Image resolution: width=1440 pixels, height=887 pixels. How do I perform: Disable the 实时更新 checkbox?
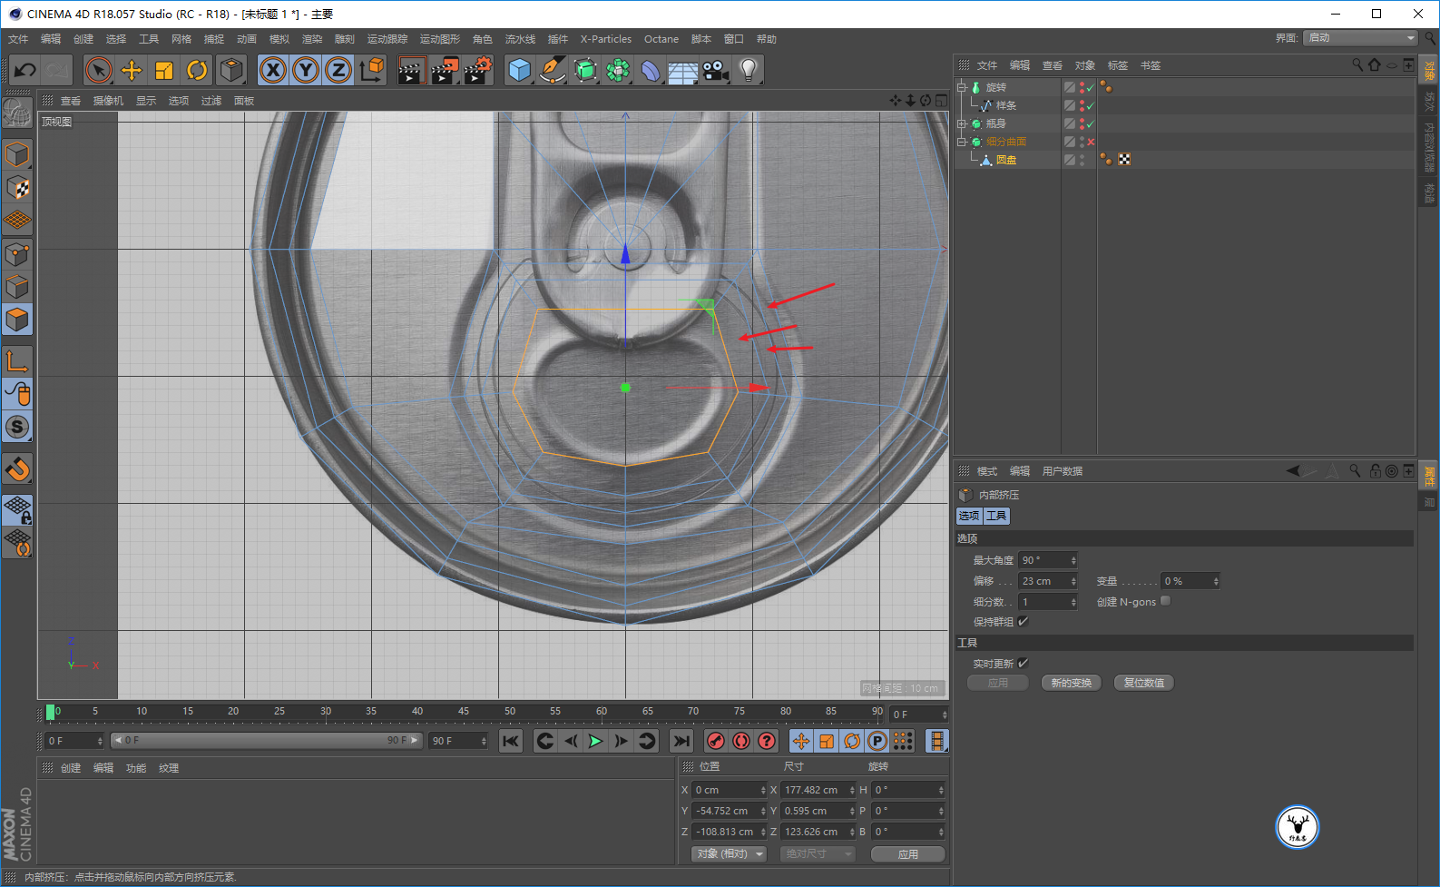pyautogui.click(x=1024, y=663)
